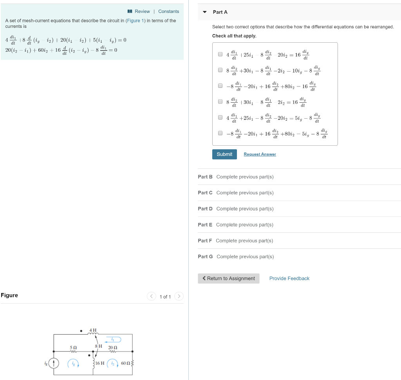Open Provide Feedback
Image resolution: width=401 pixels, height=380 pixels.
coord(289,278)
